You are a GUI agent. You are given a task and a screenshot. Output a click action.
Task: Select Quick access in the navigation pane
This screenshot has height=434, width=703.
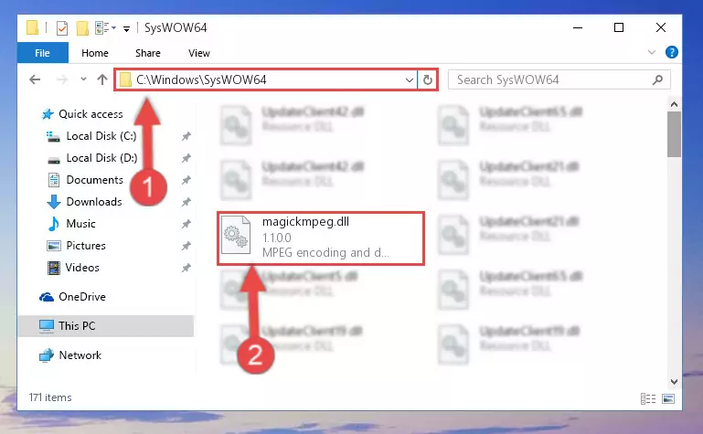point(91,114)
